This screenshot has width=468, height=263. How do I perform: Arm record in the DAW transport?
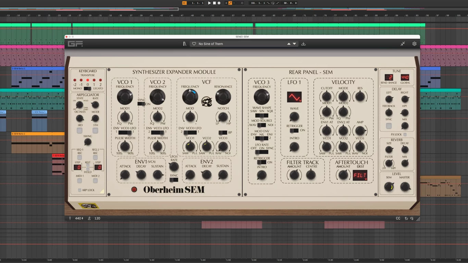(219, 3)
